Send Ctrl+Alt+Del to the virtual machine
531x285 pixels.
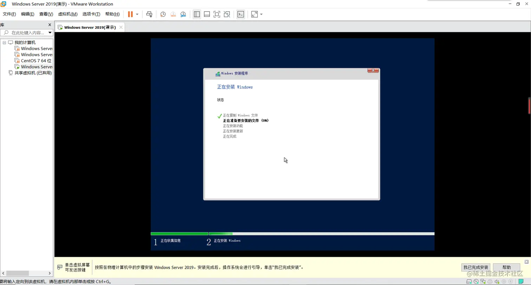point(149,14)
